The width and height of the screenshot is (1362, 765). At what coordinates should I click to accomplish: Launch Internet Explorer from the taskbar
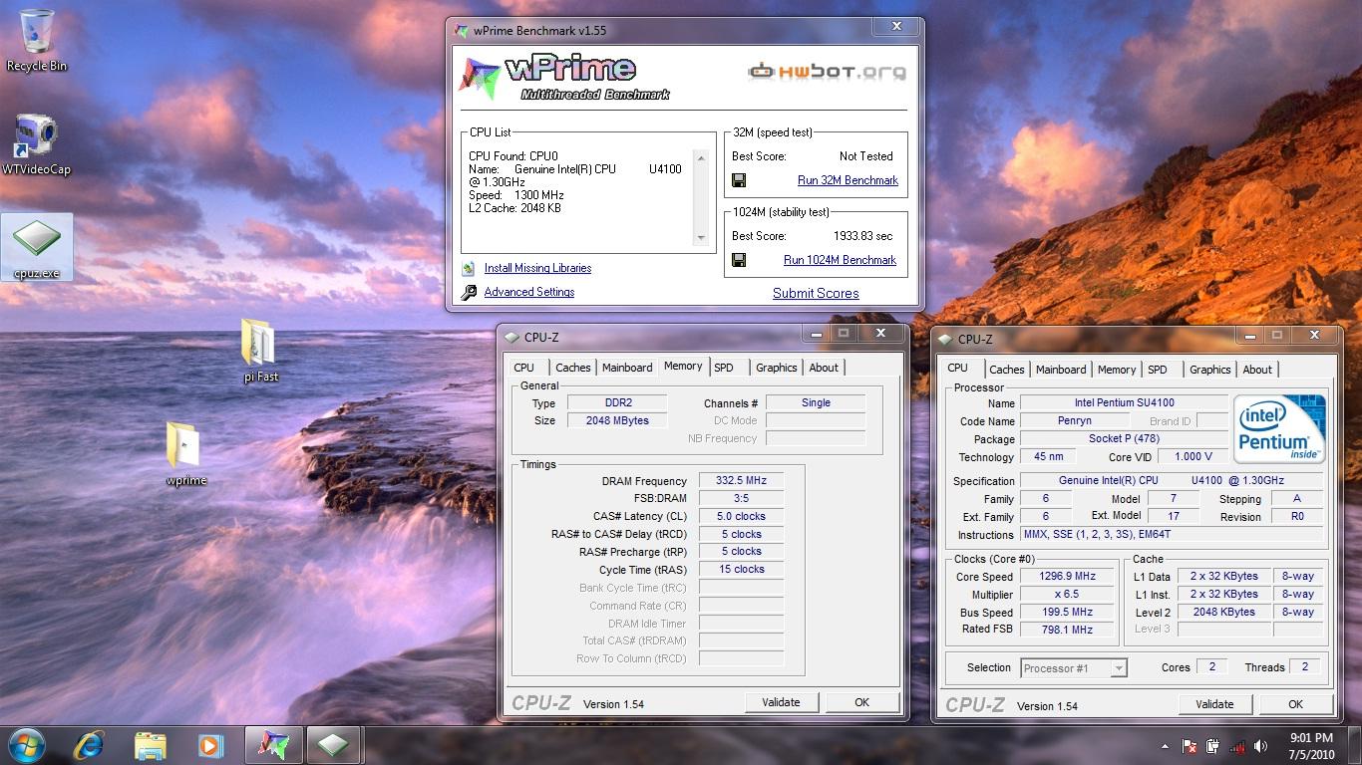(90, 744)
